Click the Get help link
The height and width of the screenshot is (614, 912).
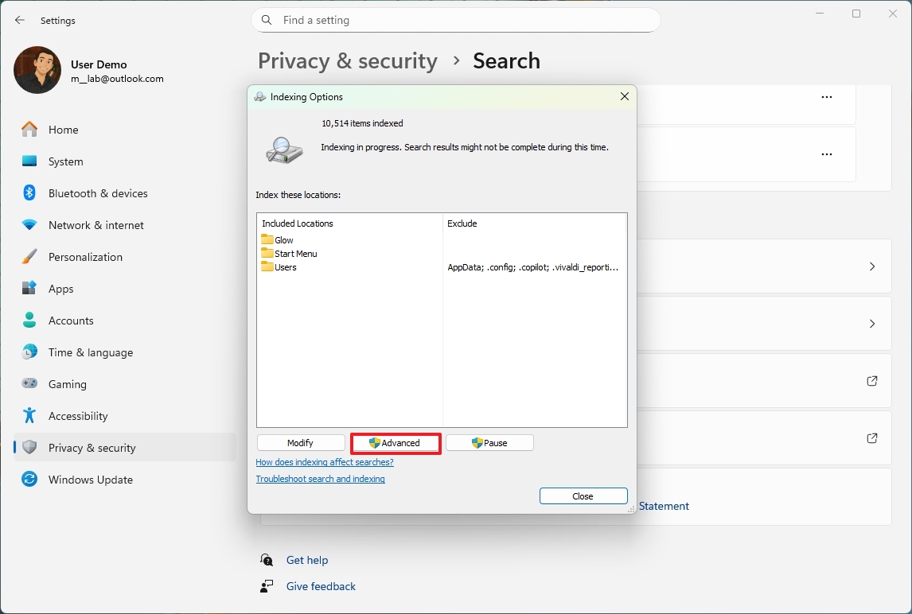tap(306, 560)
